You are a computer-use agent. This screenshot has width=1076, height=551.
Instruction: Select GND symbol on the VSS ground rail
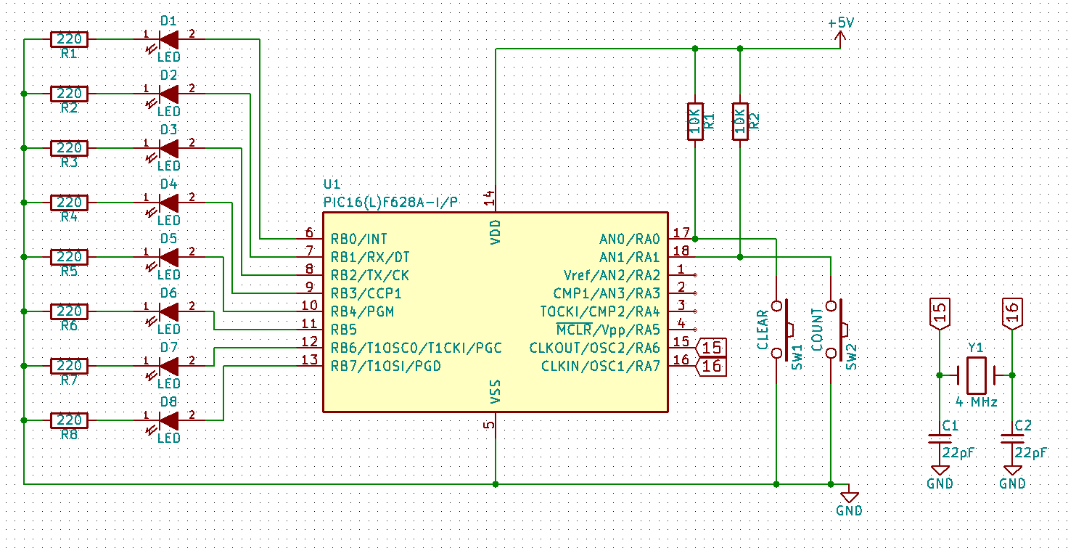849,497
